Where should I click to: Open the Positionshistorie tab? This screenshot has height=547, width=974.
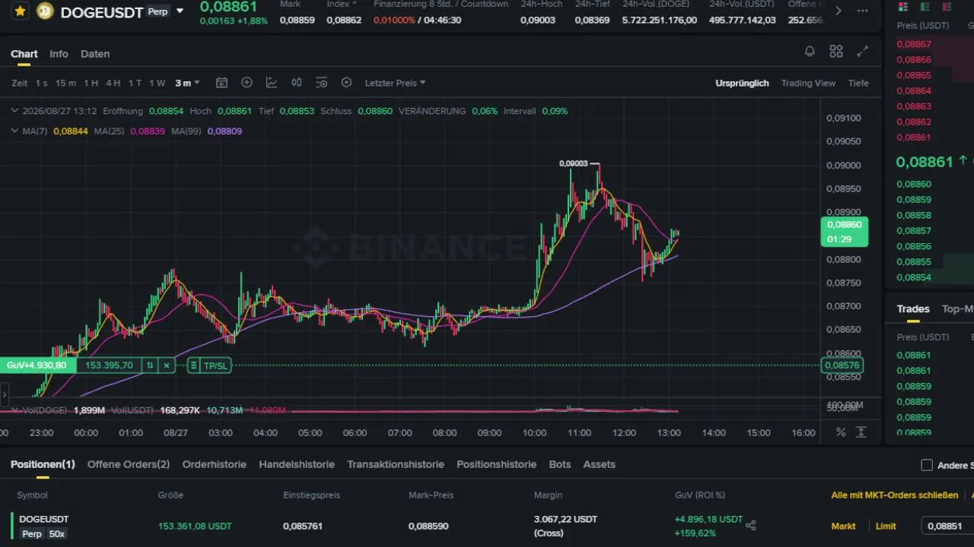497,464
